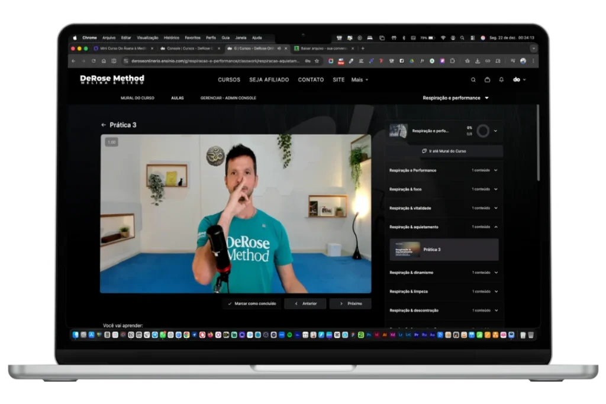Select the Prática 3 lesson item
The height and width of the screenshot is (404, 606).
pos(444,250)
